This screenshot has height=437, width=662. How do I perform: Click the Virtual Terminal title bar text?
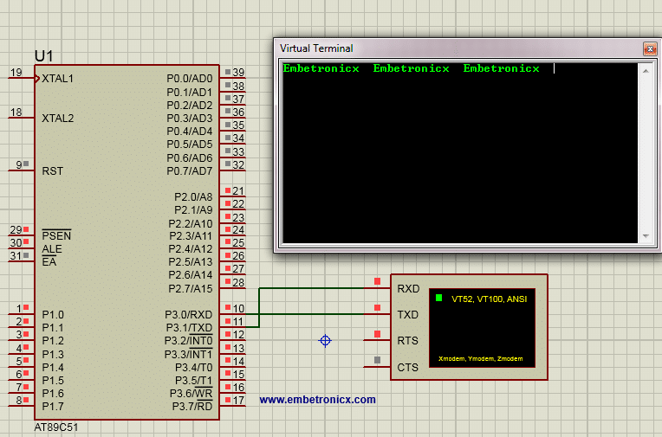[316, 48]
